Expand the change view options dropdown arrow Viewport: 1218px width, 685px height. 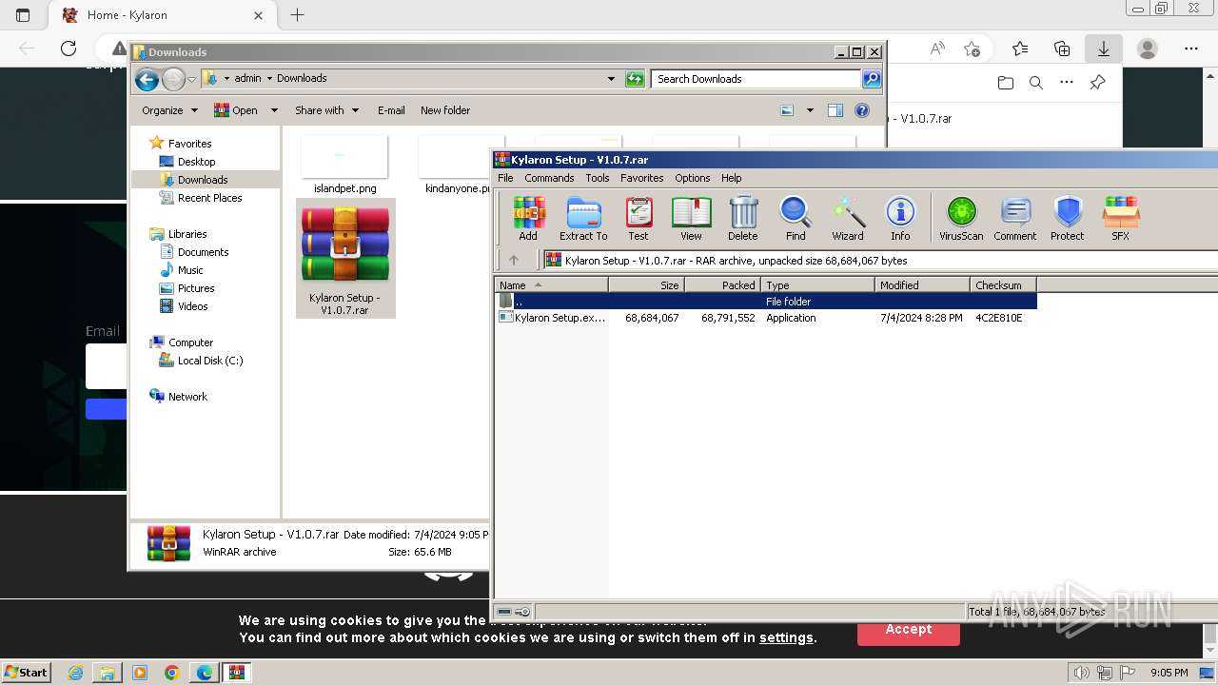click(810, 110)
